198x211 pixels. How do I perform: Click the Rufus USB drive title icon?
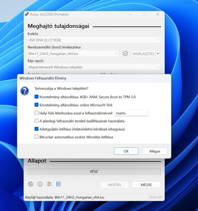click(27, 14)
